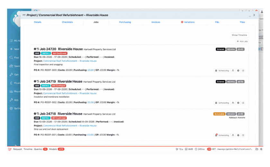Open the Files tab

coord(242,22)
